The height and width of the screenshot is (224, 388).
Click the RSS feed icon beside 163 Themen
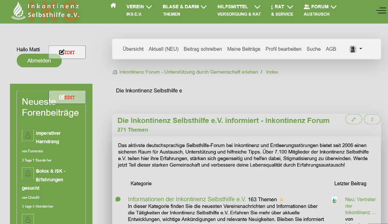coord(281,200)
